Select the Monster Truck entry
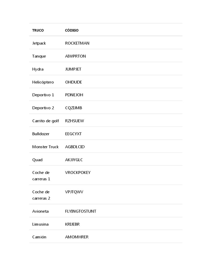 pos(45,147)
